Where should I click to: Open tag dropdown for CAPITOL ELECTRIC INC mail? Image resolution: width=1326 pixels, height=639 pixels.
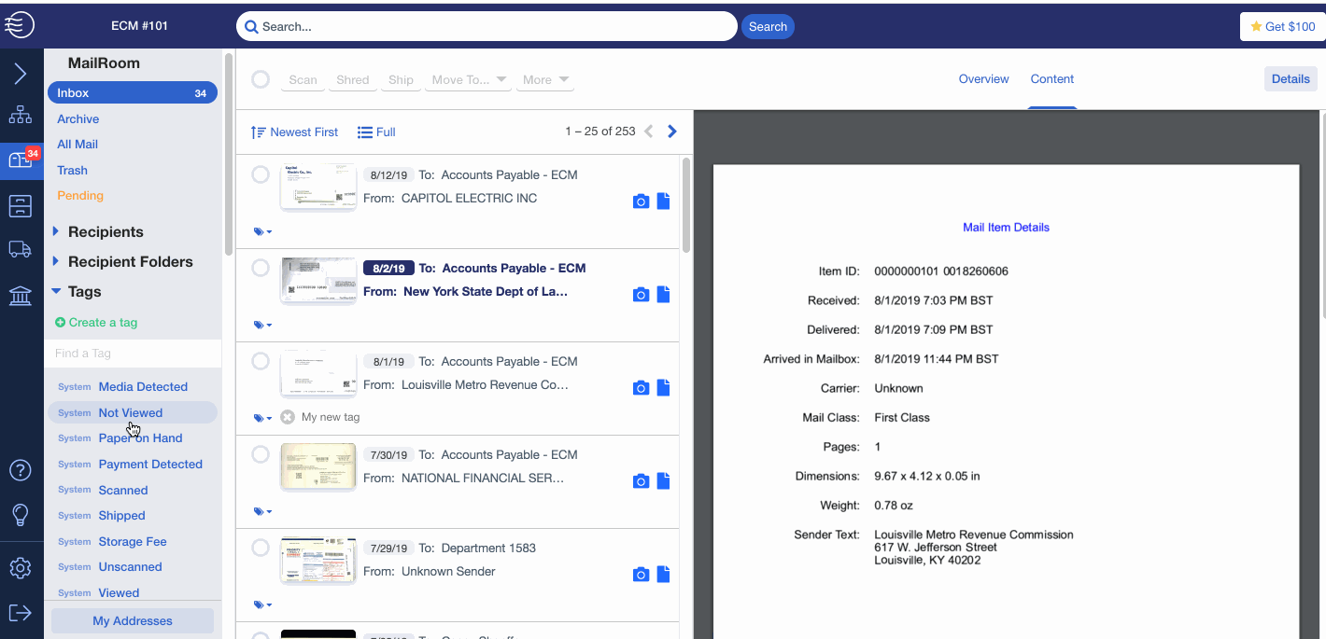pyautogui.click(x=262, y=231)
